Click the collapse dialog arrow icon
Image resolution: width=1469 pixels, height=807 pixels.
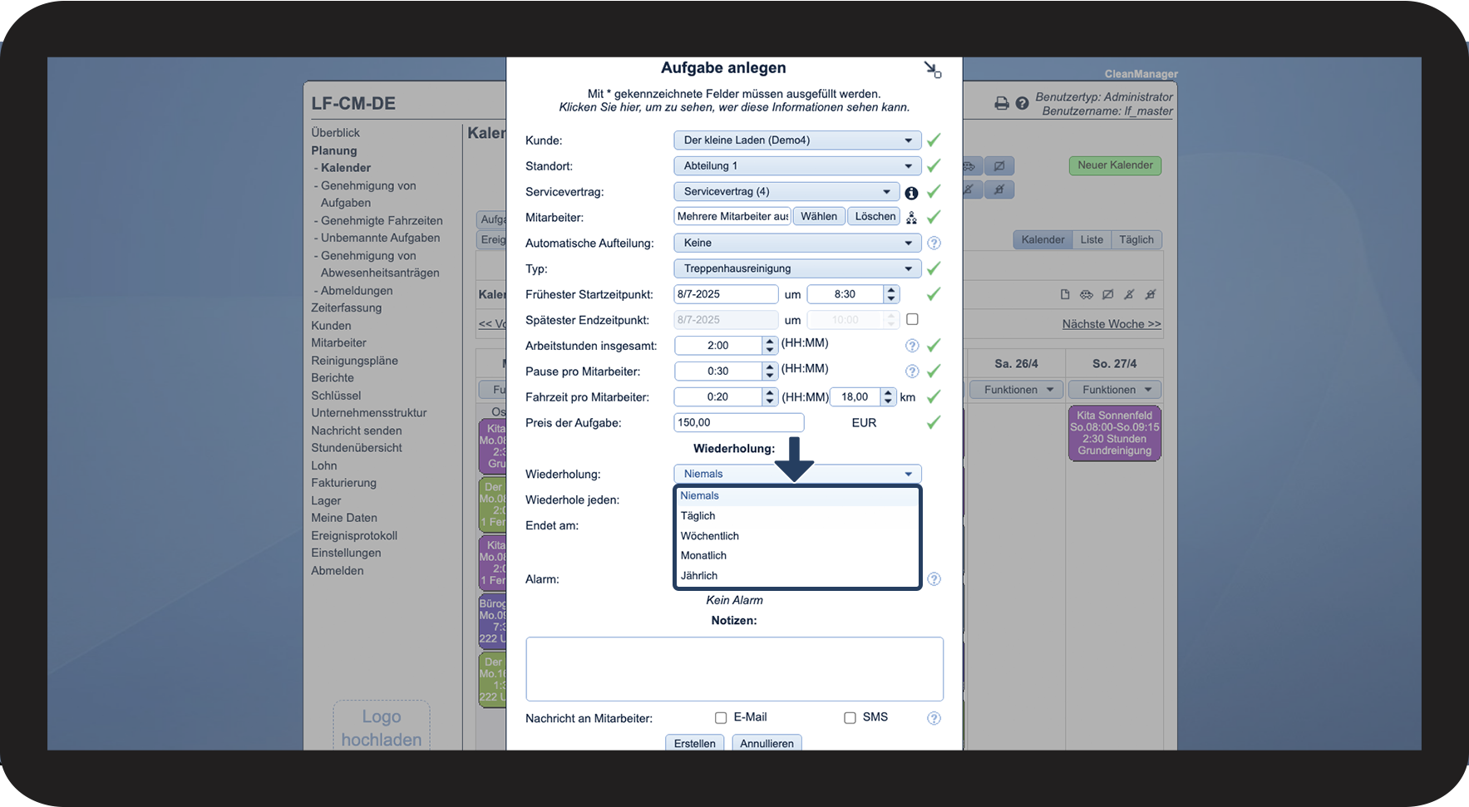(933, 70)
